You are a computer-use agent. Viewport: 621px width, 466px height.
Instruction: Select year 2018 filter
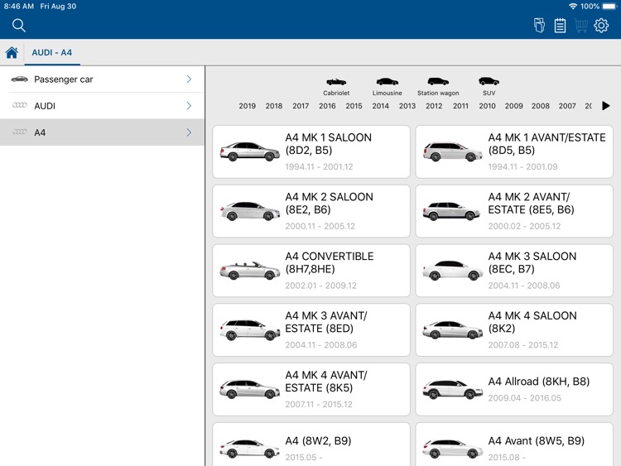pyautogui.click(x=274, y=106)
